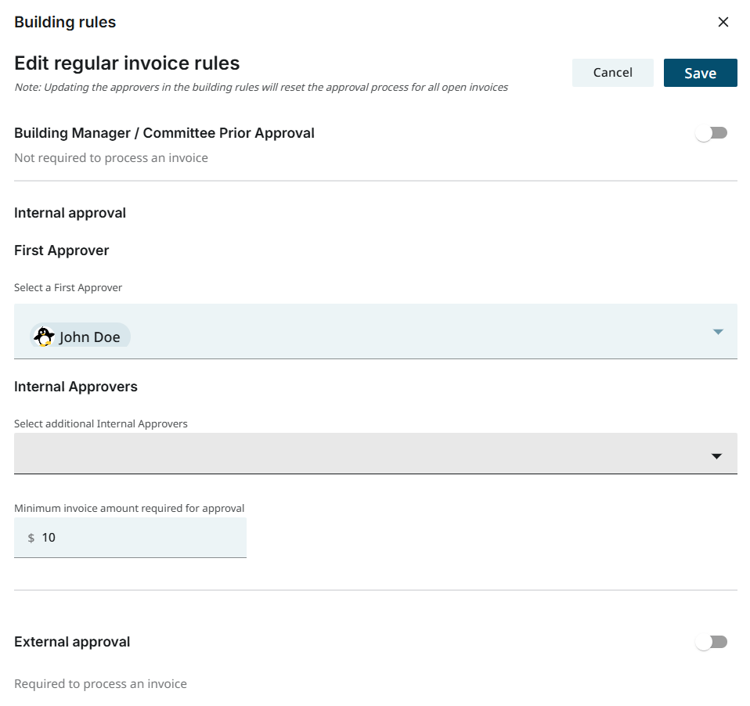
Task: Enable the External approval switch
Action: 712,642
